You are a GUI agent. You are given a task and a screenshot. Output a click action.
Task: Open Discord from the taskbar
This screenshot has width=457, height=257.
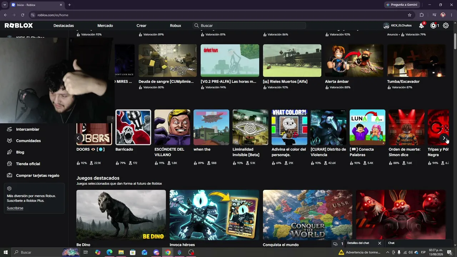[156, 252]
